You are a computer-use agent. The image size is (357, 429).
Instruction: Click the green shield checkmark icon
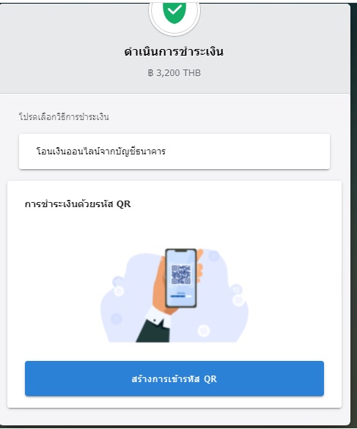click(174, 12)
